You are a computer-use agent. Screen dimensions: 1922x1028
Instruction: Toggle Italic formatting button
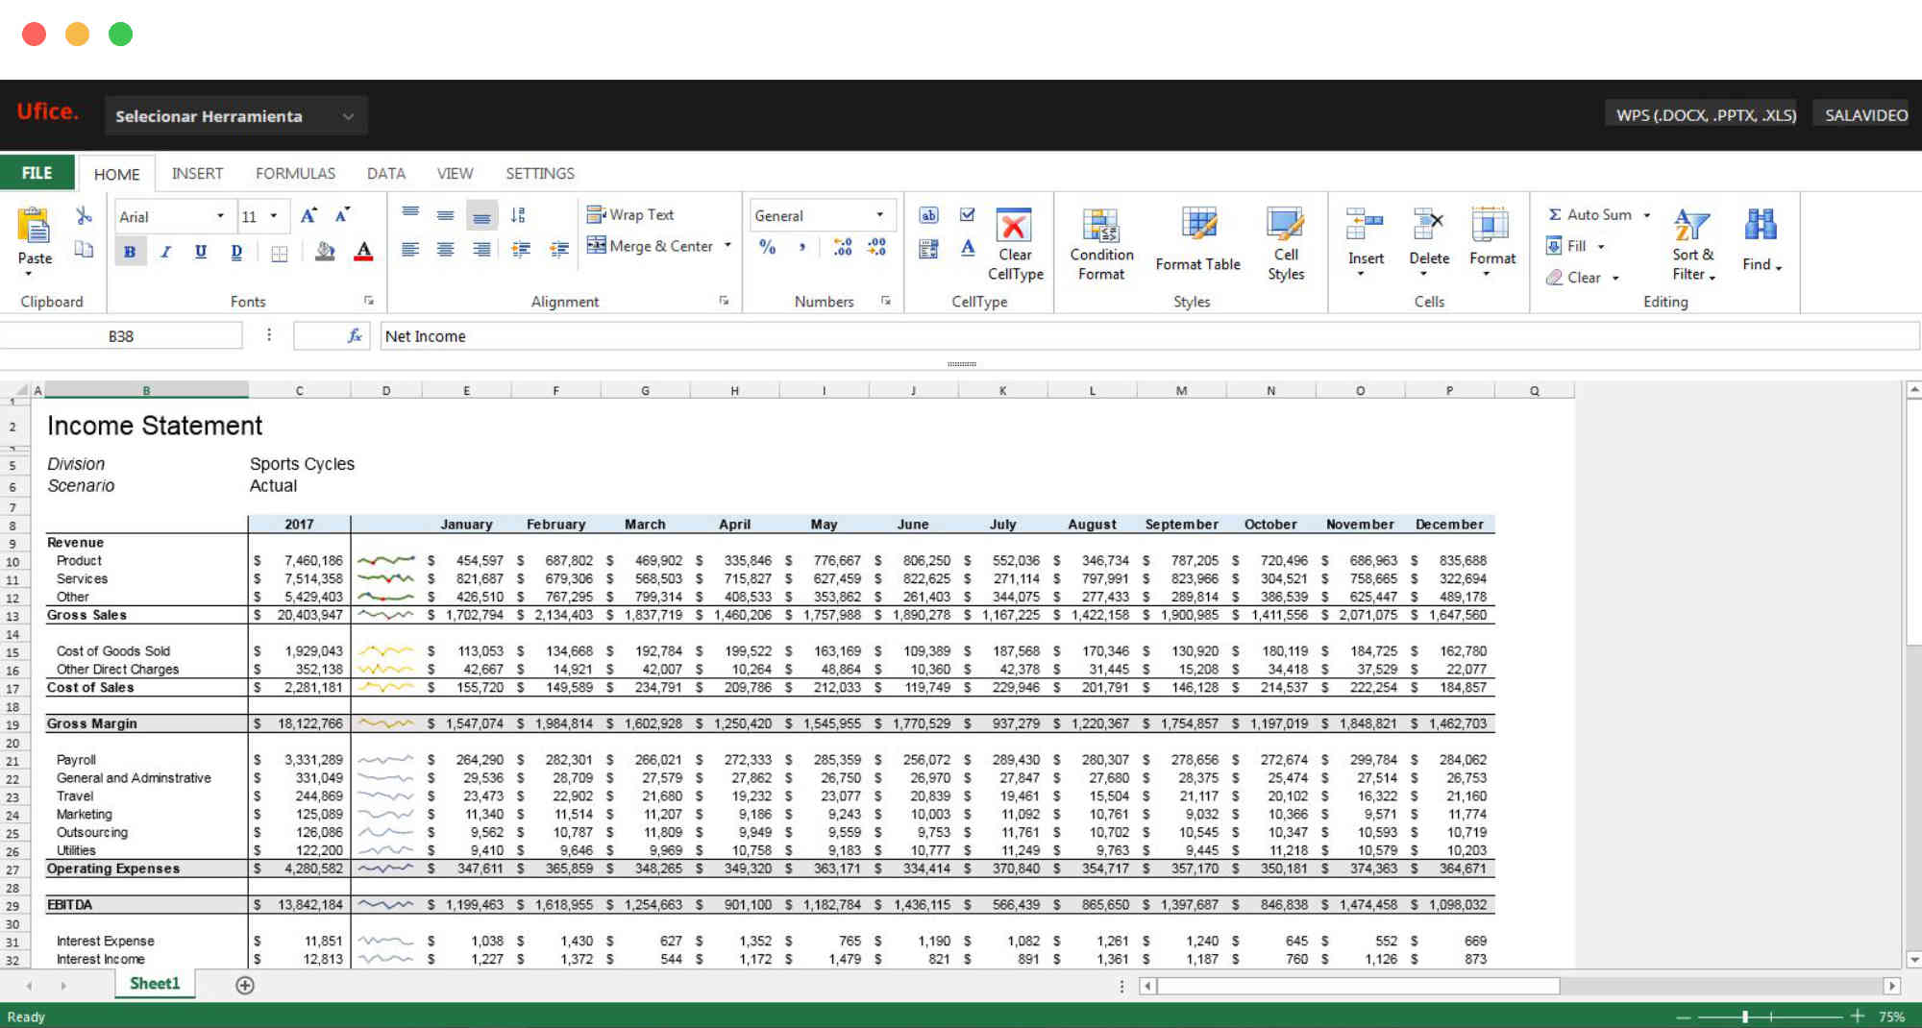pos(165,252)
